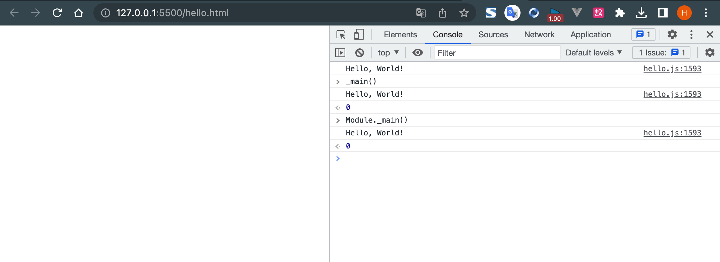The image size is (720, 262).
Task: Click the 1 Issue button
Action: click(661, 53)
